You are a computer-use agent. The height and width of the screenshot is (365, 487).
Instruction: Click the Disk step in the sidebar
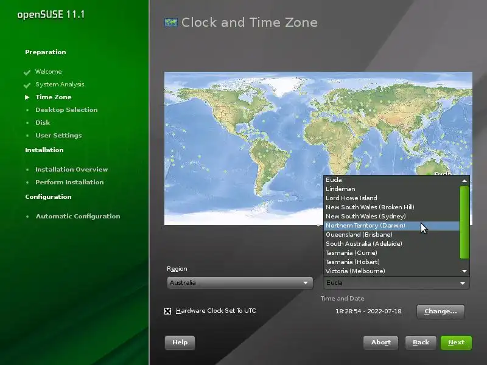[x=43, y=123]
